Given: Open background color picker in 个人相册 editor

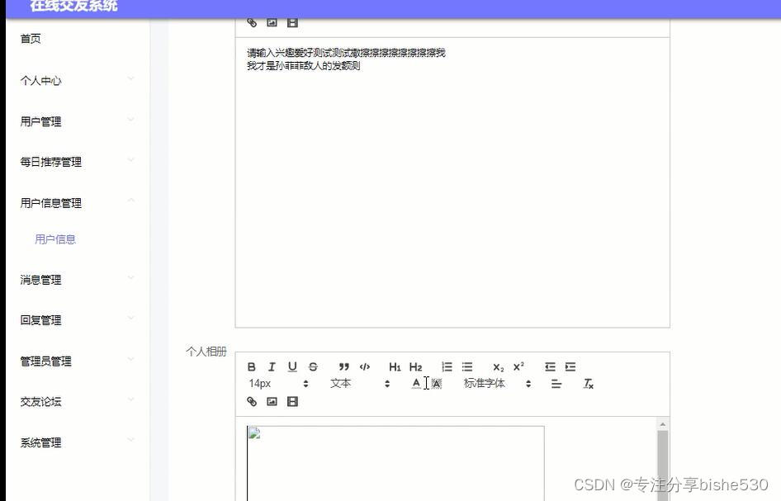Looking at the screenshot, I should pos(437,384).
